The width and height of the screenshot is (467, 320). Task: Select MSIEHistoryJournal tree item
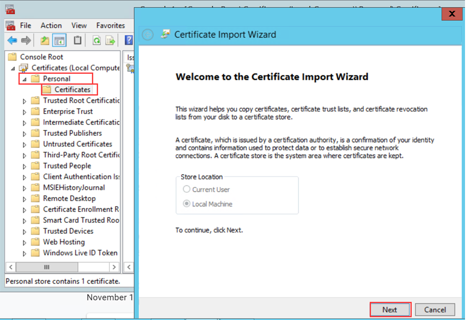tap(74, 188)
